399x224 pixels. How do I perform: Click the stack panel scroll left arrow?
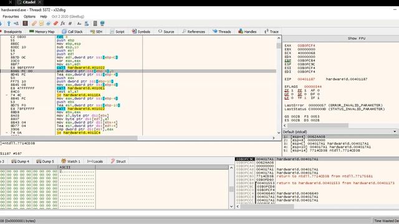pyautogui.click(x=238, y=207)
